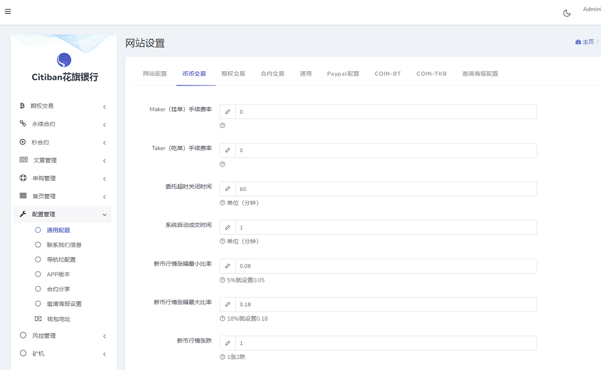Expand the 申购管理 menu chevron

104,179
